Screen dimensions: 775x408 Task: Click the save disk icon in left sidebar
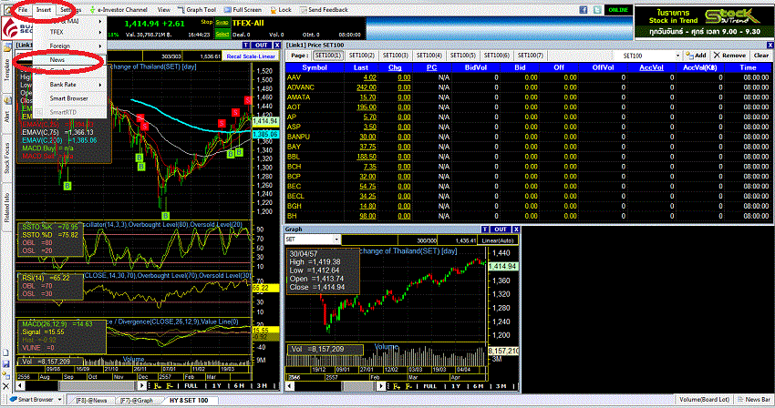pos(6,364)
